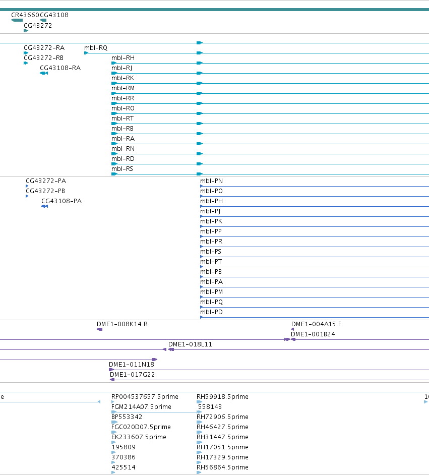Click the DME1-004A15.F clone label

coord(316,324)
